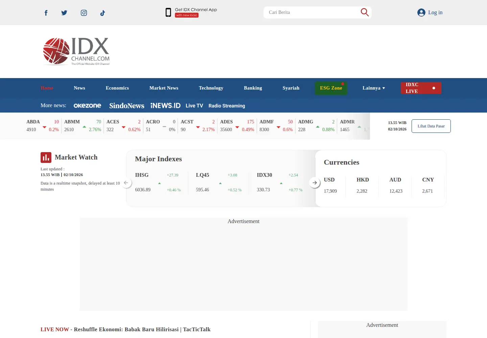This screenshot has width=487, height=338.
Task: Click the red Market Watch chart icon
Action: point(46,158)
